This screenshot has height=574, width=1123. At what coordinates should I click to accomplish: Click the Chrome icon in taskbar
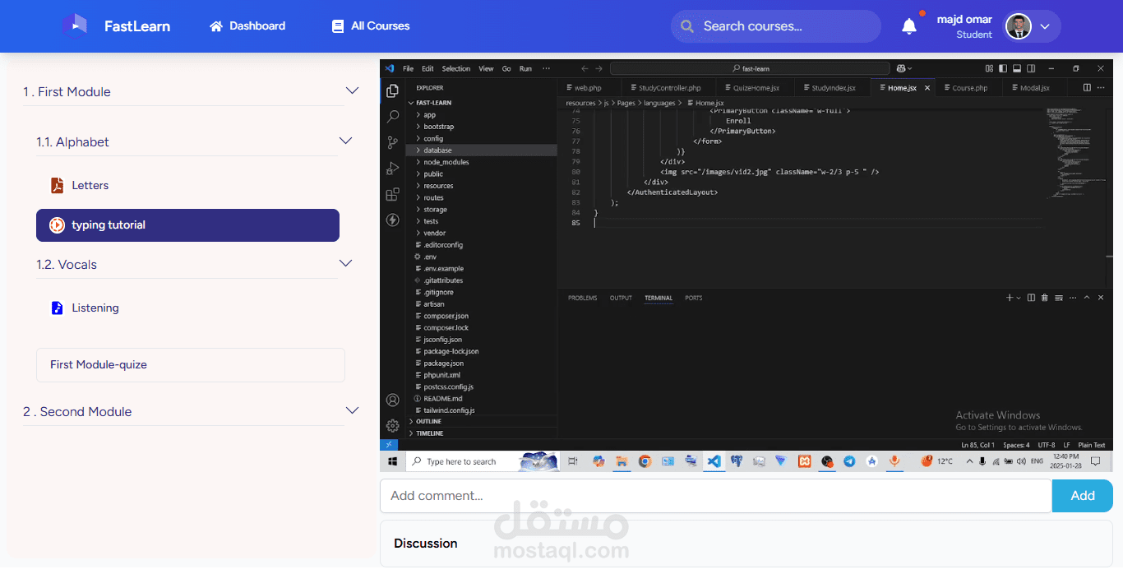(x=645, y=461)
